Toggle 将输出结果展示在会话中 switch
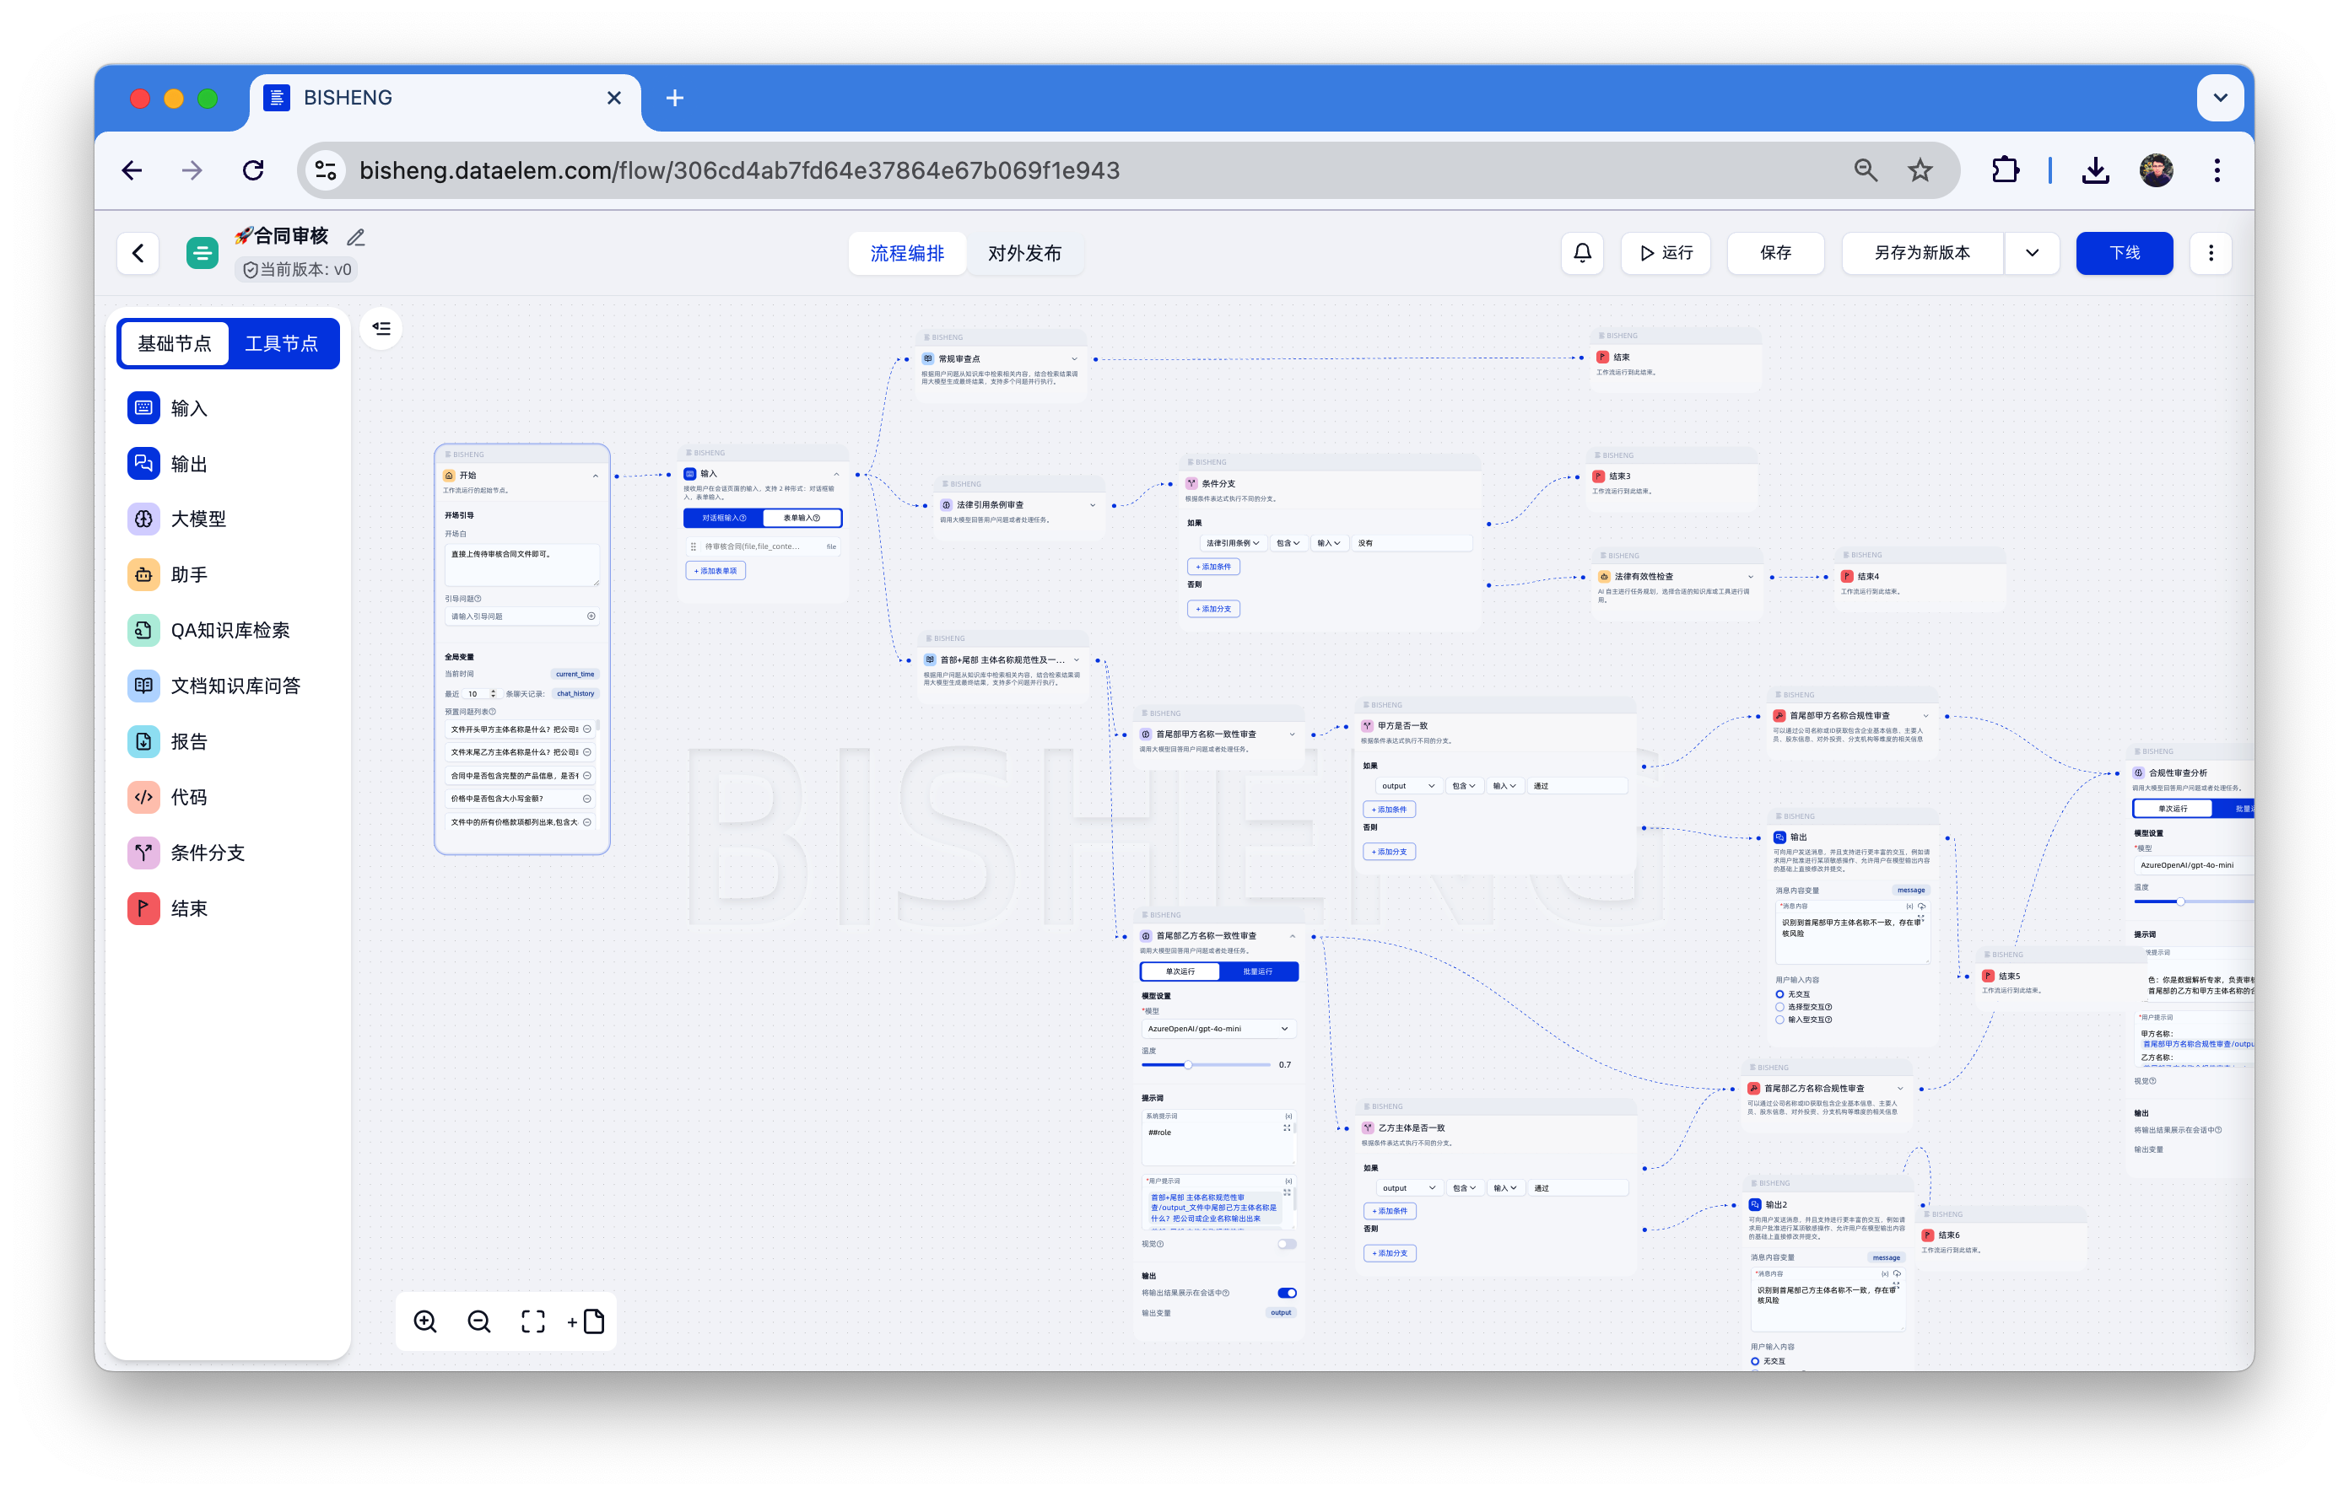The image size is (2349, 1496). pyautogui.click(x=1287, y=1293)
